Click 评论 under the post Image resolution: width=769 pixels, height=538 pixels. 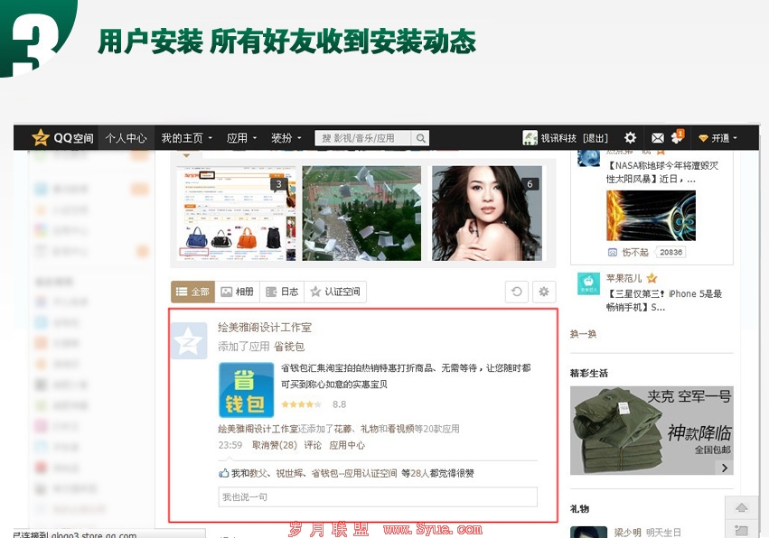[313, 445]
